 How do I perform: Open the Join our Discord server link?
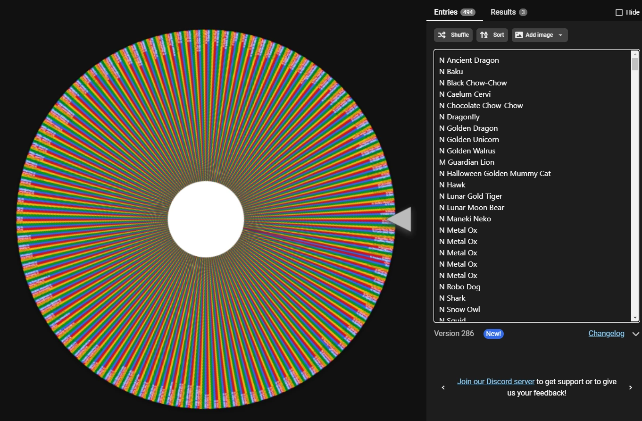495,381
